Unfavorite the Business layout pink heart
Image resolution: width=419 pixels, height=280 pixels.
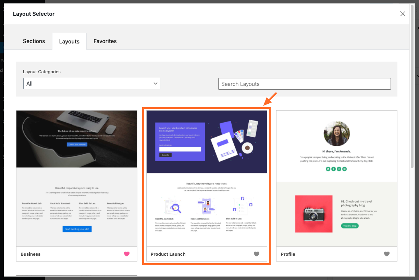pos(127,254)
